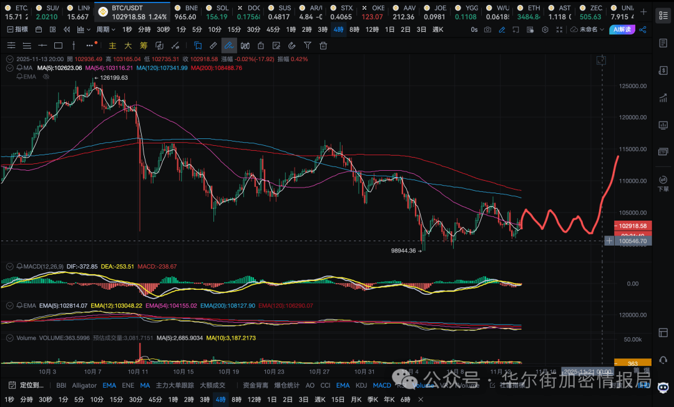This screenshot has width=674, height=407.
Task: Click the chart corner sync arrows icon
Action: pyautogui.click(x=601, y=60)
